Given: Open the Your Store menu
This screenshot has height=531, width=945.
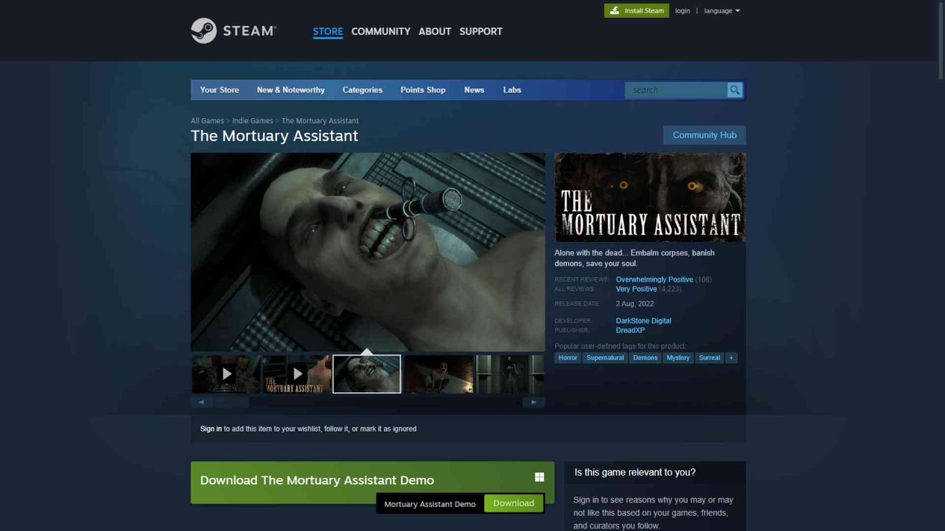Looking at the screenshot, I should coord(219,90).
